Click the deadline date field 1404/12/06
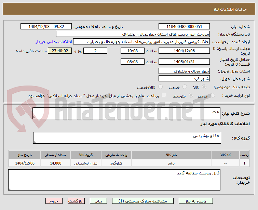 click(x=184, y=51)
